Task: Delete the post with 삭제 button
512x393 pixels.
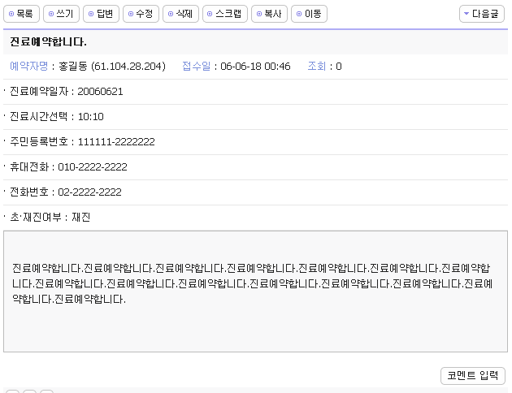Action: (x=181, y=14)
